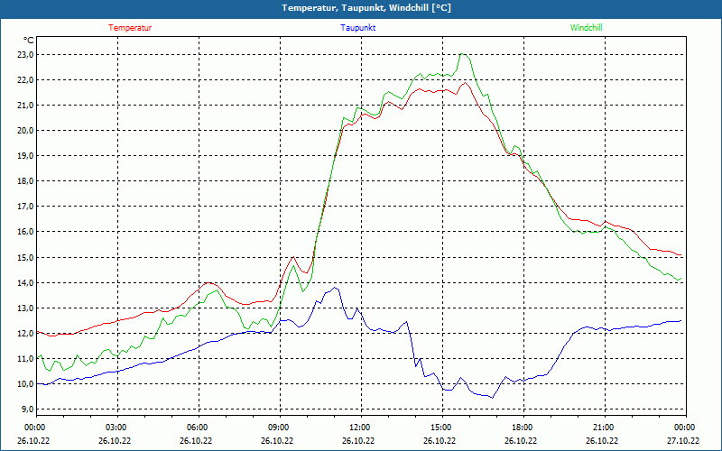Click the 27.10.22 date label
Screen dimensions: 722x451
pyautogui.click(x=683, y=441)
